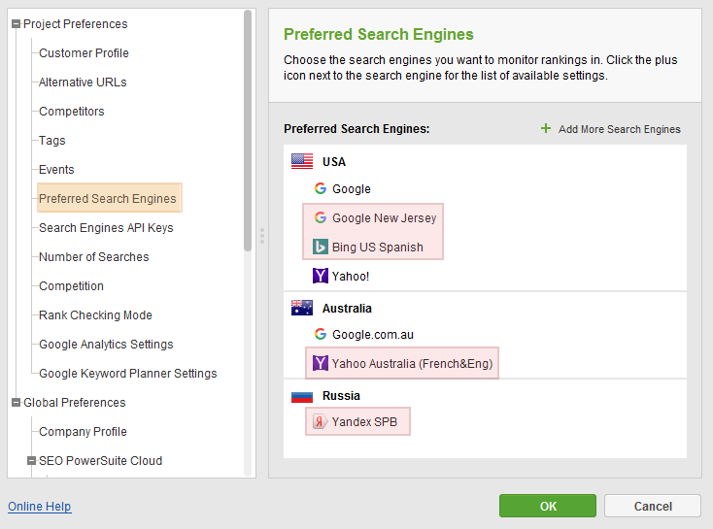Select Tags in the preferences tree
The image size is (713, 529).
coord(52,141)
